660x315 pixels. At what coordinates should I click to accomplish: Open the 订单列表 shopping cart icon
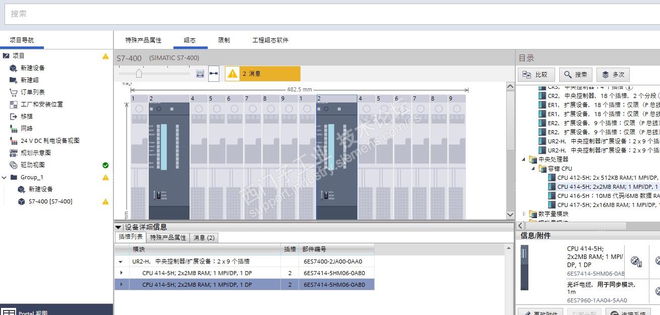pyautogui.click(x=14, y=92)
